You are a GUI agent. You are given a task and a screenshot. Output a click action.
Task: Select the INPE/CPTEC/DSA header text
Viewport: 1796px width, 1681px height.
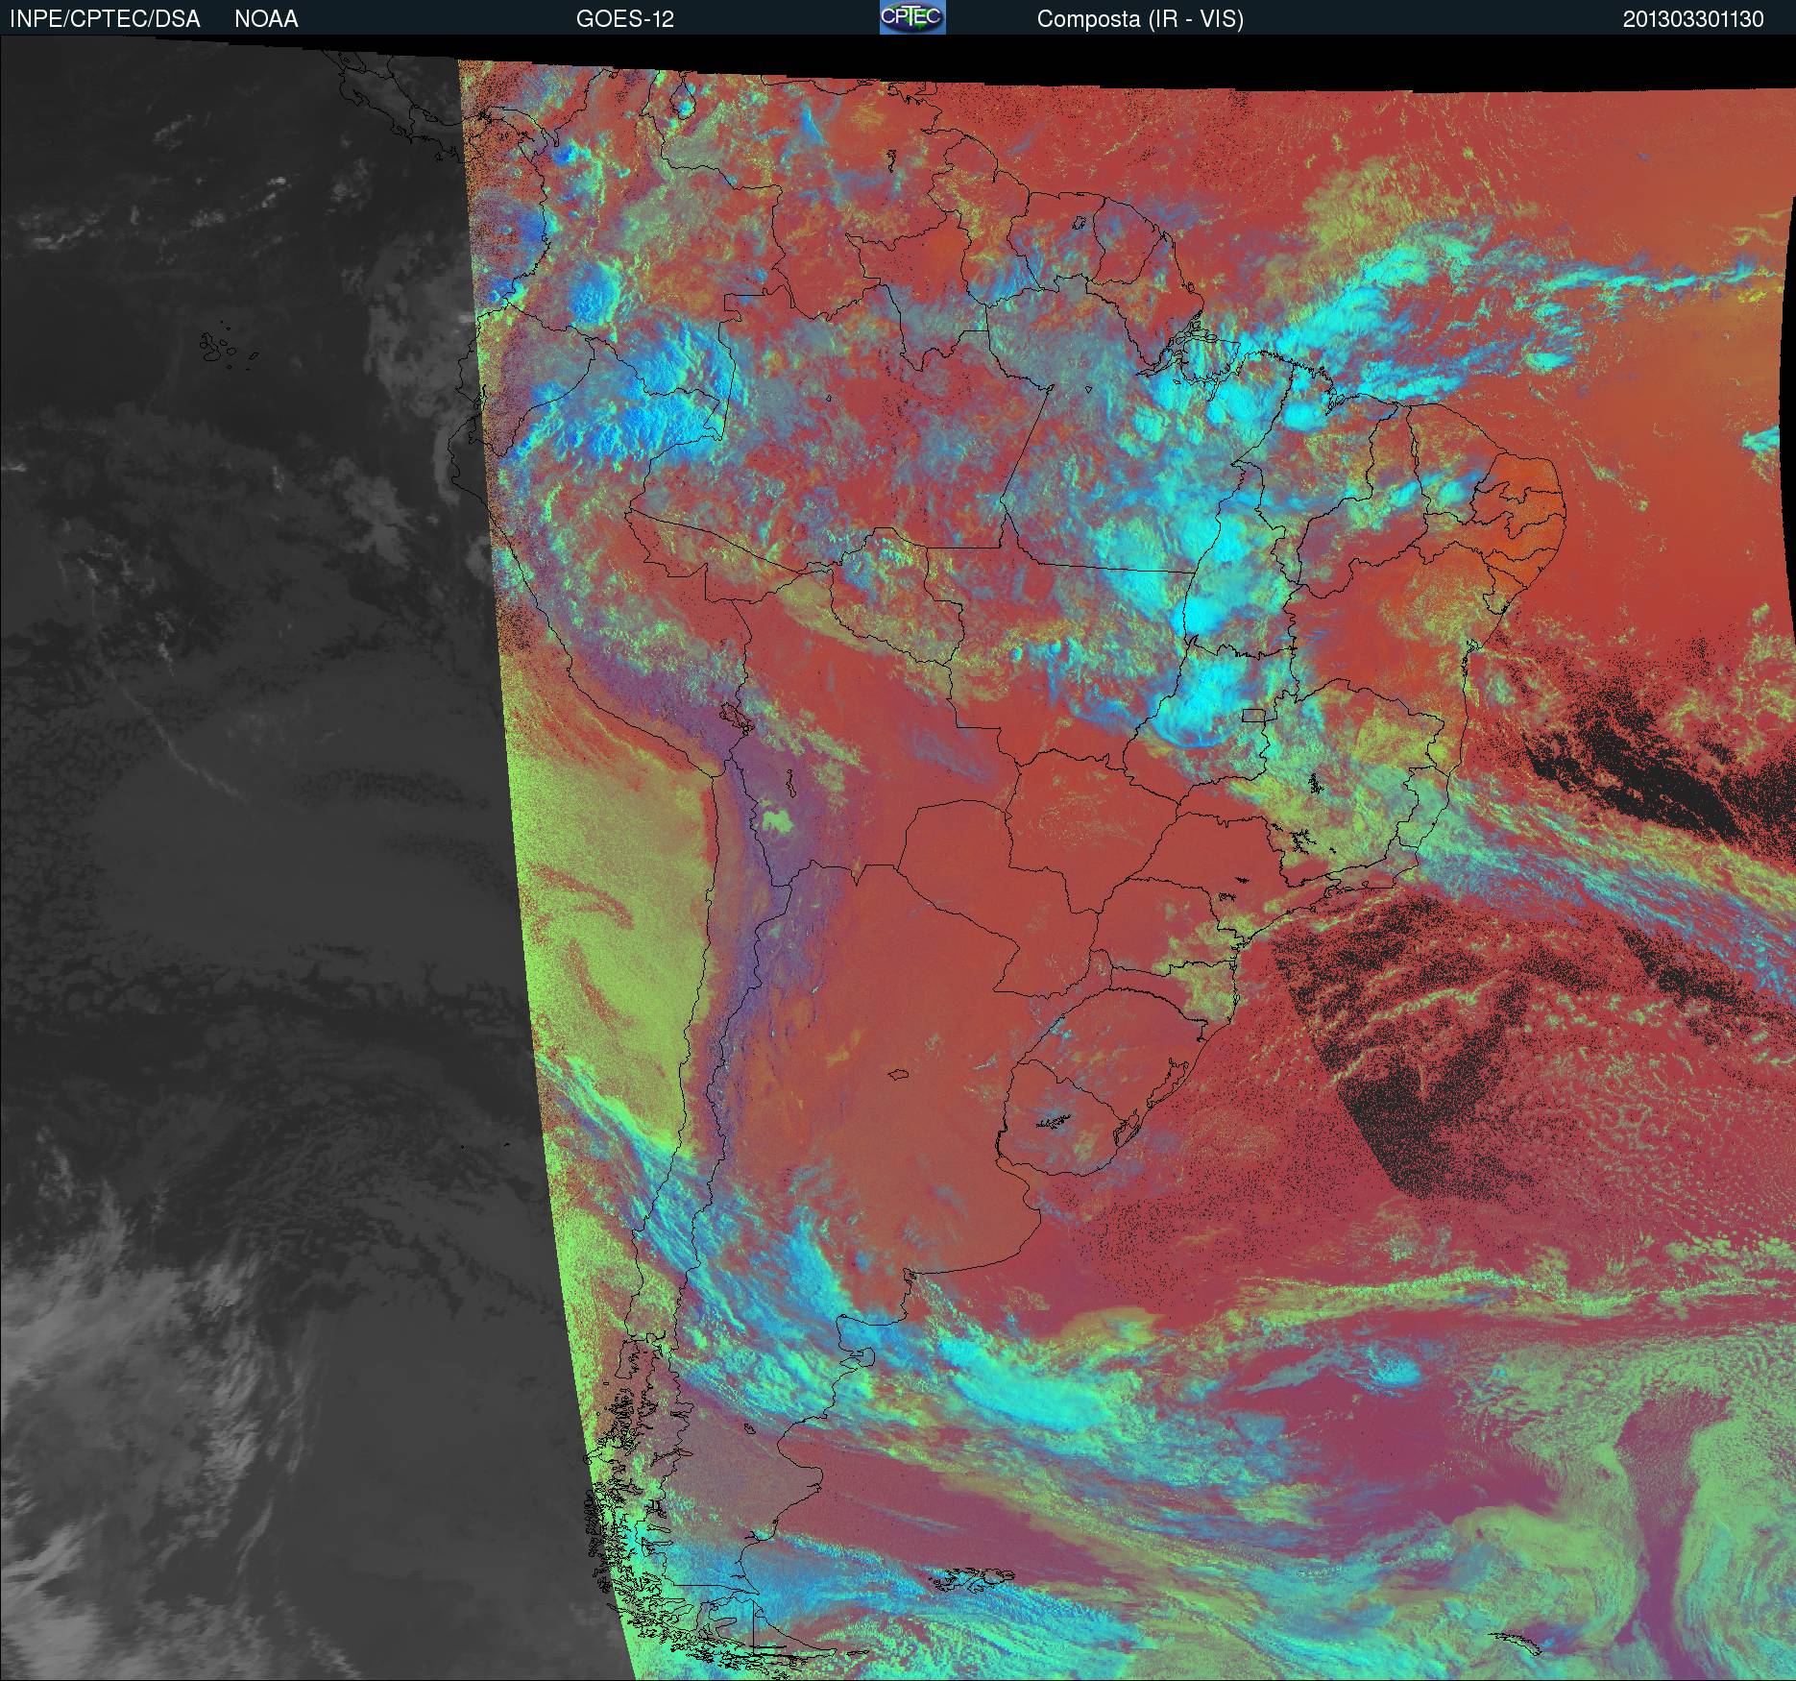(105, 19)
